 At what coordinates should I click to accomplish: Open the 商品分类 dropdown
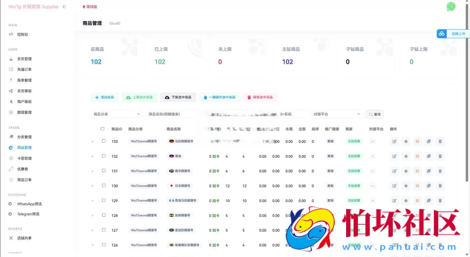[x=116, y=114]
